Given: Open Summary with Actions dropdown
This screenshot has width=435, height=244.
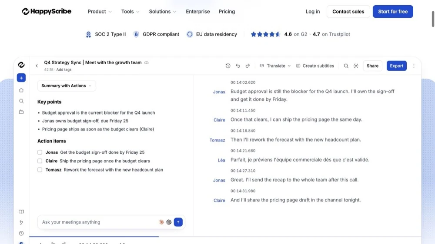Looking at the screenshot, I should (x=67, y=86).
